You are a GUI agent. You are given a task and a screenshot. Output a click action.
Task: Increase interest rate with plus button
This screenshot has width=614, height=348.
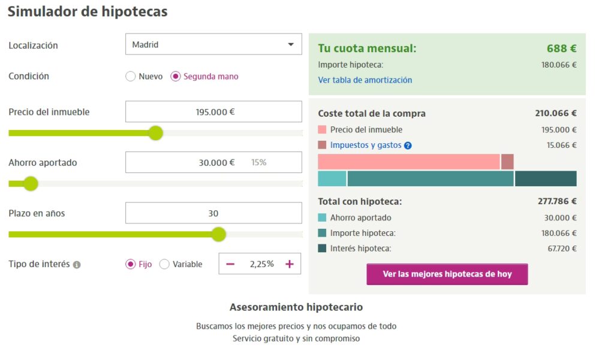point(290,264)
